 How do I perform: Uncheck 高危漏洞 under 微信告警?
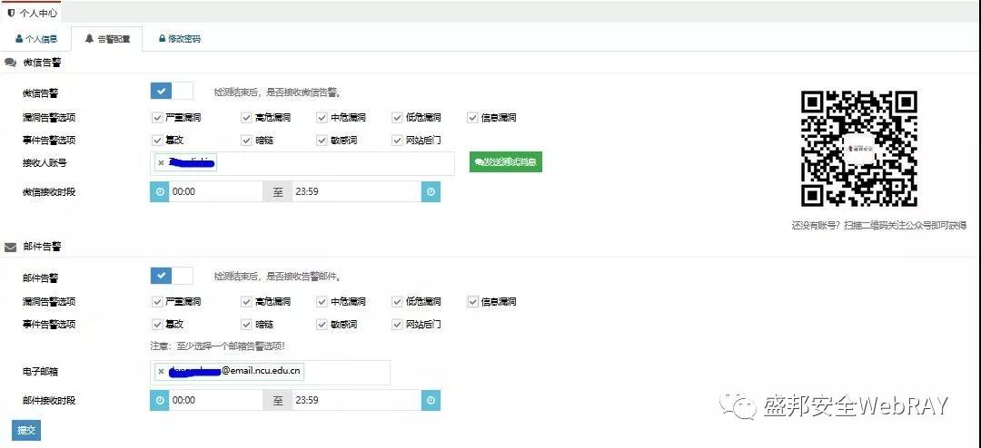tap(246, 117)
